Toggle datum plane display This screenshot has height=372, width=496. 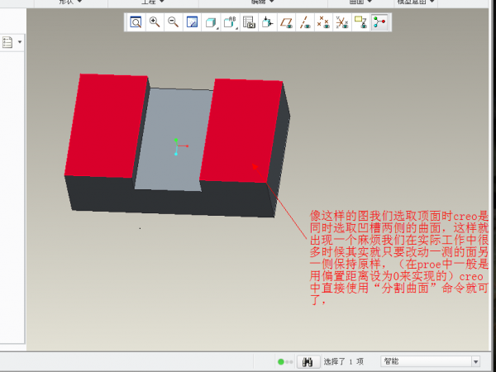click(x=286, y=23)
